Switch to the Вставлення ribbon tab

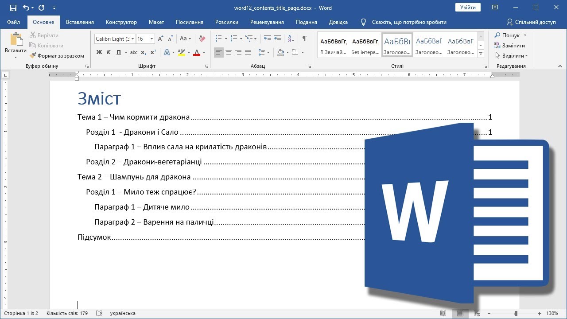tap(80, 22)
